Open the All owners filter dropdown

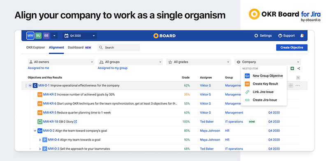point(61,62)
